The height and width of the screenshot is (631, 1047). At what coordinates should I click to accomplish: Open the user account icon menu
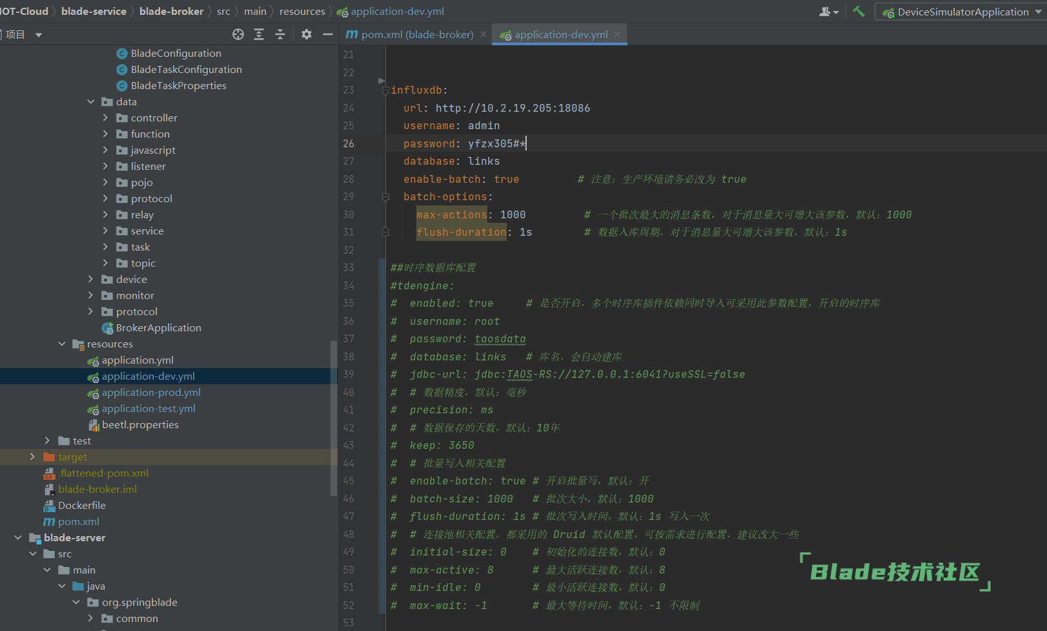829,12
